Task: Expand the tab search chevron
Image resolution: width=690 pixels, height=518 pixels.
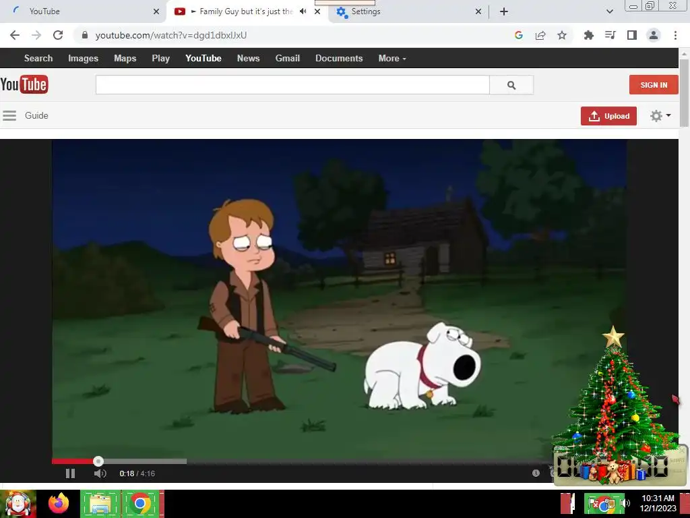Action: pos(609,11)
